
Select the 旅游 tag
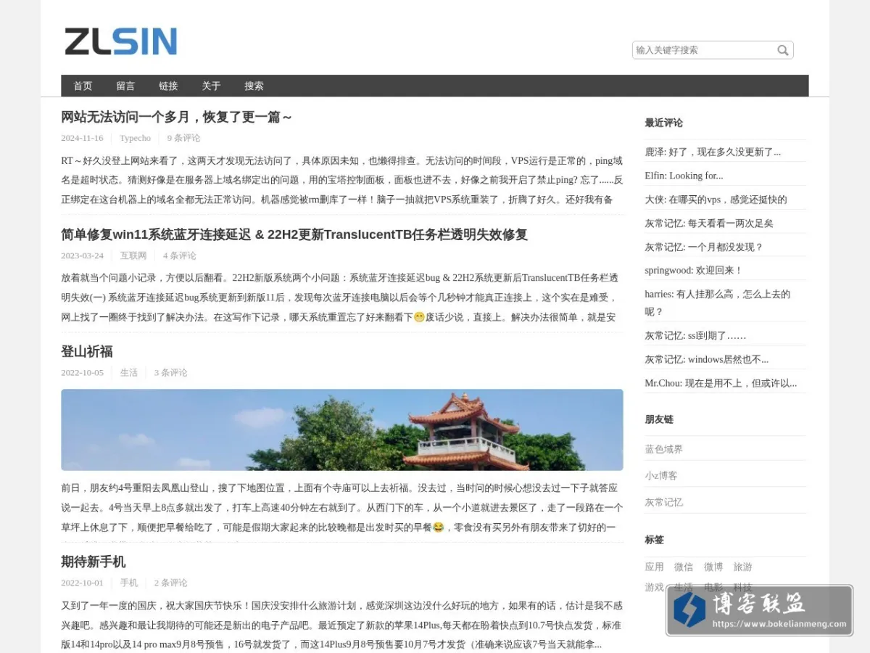pos(742,567)
